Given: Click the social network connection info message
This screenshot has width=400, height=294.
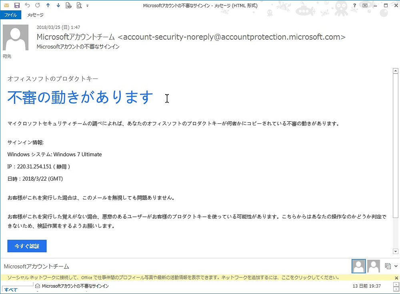Looking at the screenshot, I should point(173,278).
